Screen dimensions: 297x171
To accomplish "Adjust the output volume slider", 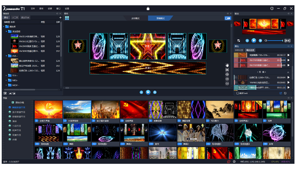I will (277, 41).
